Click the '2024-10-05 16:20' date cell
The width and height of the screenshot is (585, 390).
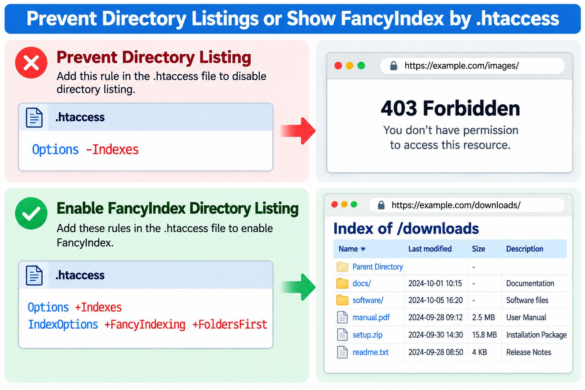[435, 300]
